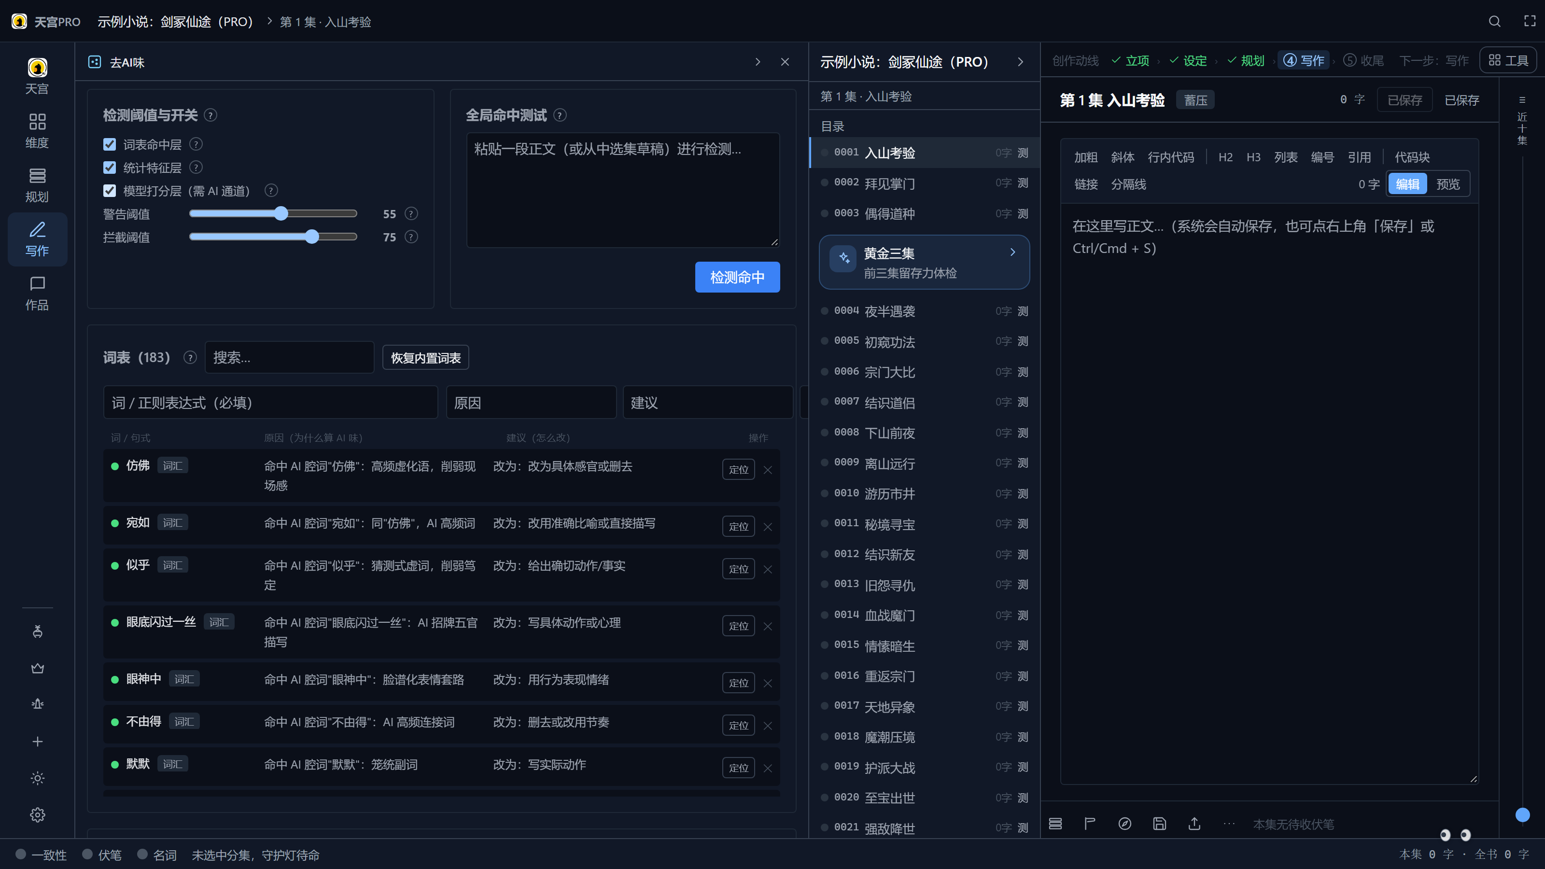Viewport: 1545px width, 869px height.
Task: Uncheck the 模型打分层 checkbox
Action: click(109, 191)
